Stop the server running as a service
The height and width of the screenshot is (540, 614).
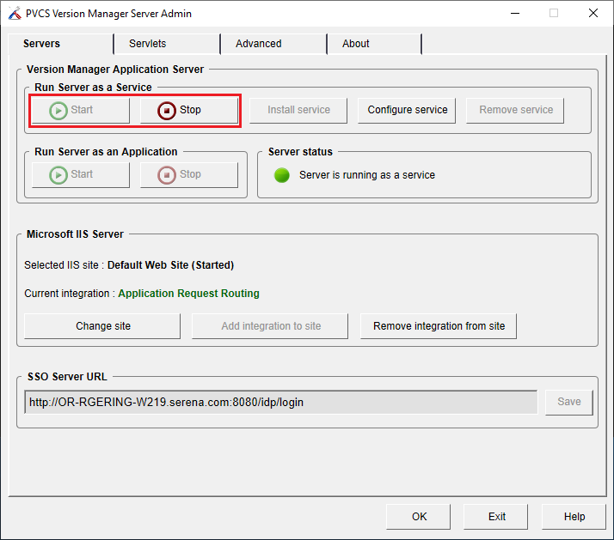189,110
